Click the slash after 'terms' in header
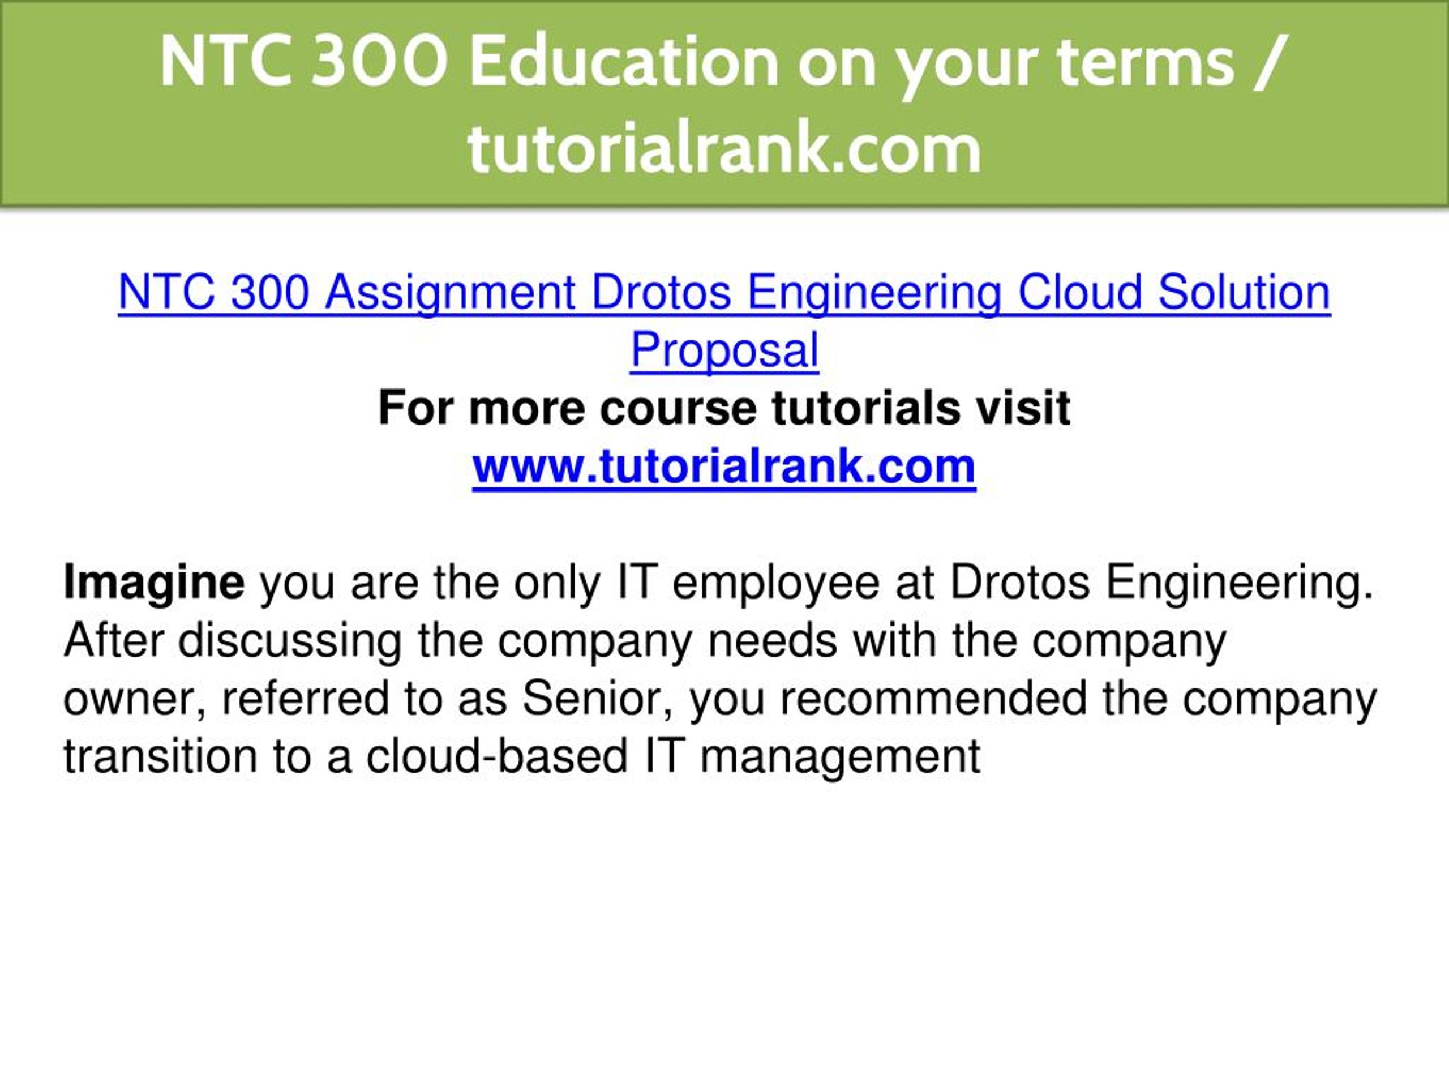Screen dimensions: 1449x1087 (x=1271, y=63)
